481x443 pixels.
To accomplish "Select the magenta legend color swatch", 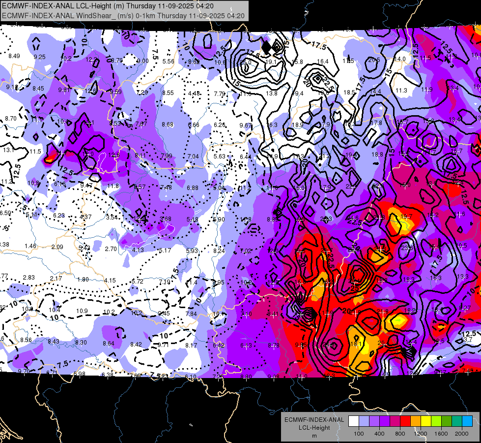I will pos(395,421).
